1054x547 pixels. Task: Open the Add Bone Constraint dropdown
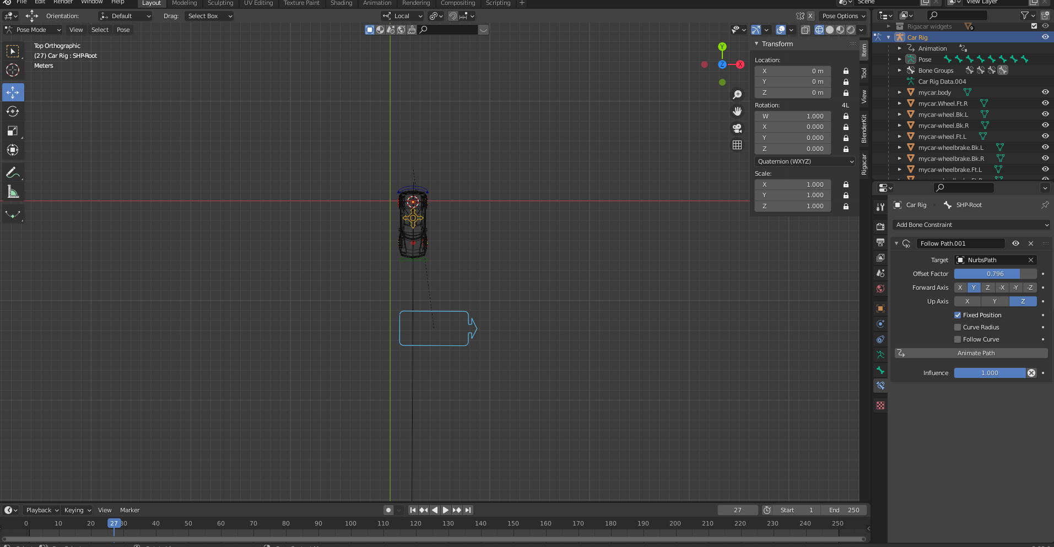[971, 225]
